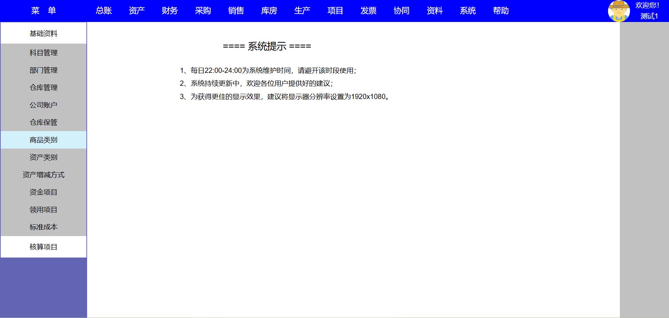Open 资产增减方式 in the sidebar
The width and height of the screenshot is (669, 318).
44,175
